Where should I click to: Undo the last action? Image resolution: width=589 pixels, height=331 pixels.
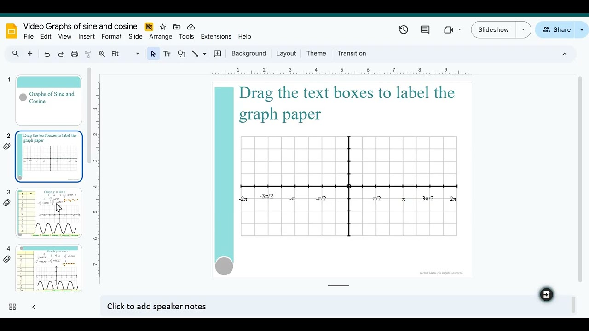tap(47, 54)
